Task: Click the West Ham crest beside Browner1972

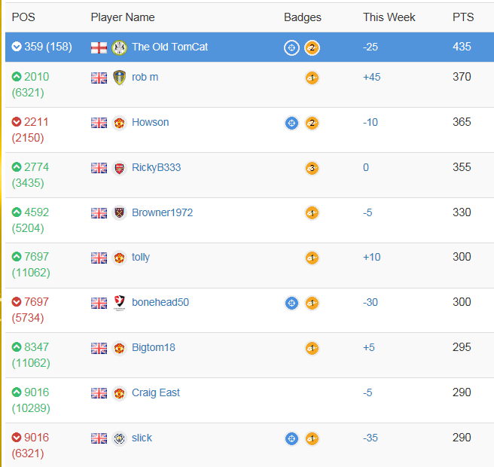Action: point(119,213)
